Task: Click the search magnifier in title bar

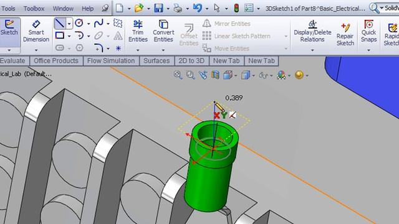Action: tap(374, 8)
